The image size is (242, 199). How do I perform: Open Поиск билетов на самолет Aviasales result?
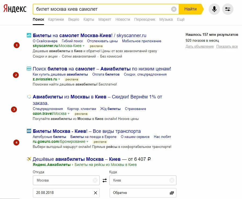(102, 69)
